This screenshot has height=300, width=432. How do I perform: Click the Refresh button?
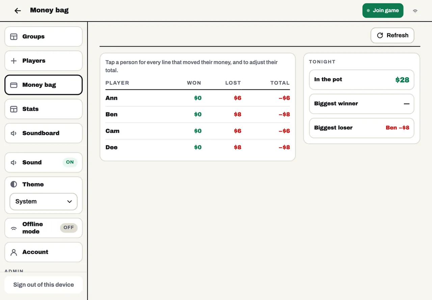tap(392, 35)
